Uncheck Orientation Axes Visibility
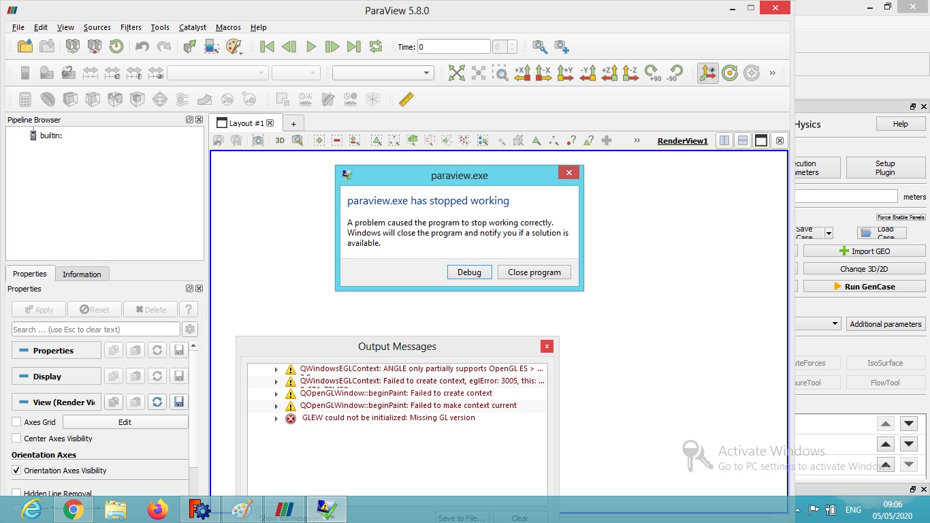The width and height of the screenshot is (930, 523). 16,470
